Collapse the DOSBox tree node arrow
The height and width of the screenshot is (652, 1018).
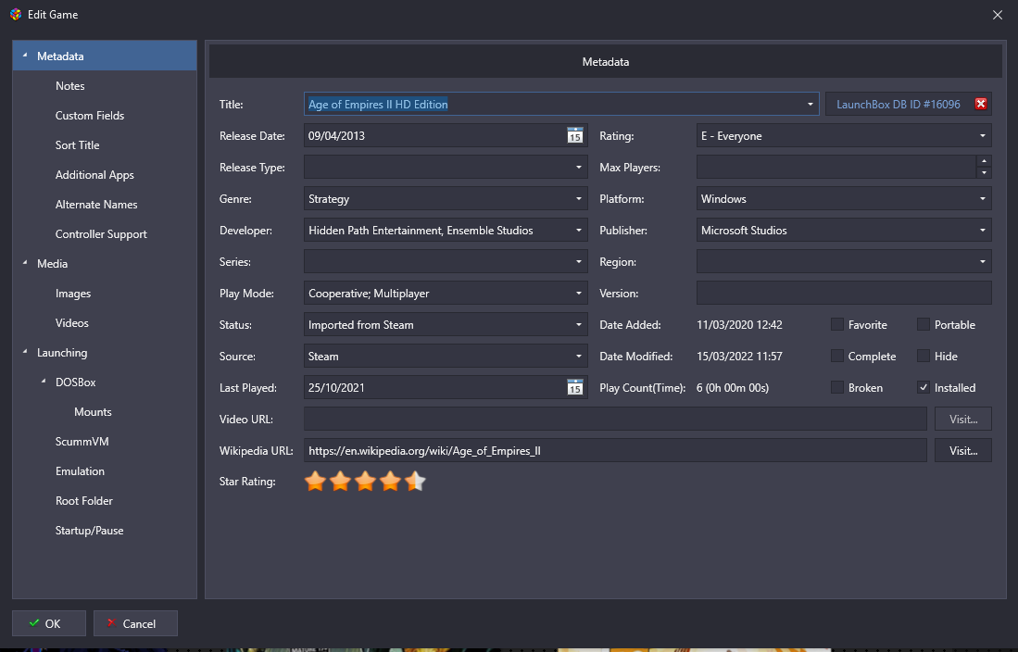44,382
